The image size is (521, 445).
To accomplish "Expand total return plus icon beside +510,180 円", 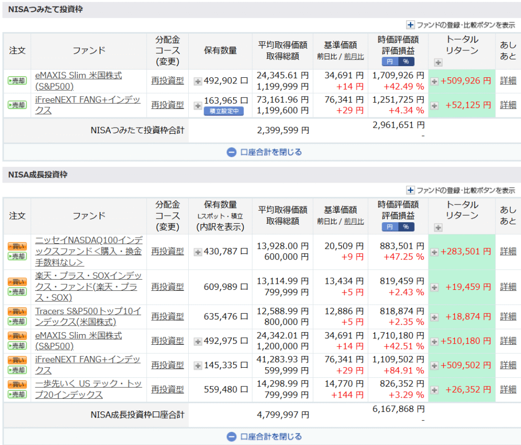I will pyautogui.click(x=435, y=341).
